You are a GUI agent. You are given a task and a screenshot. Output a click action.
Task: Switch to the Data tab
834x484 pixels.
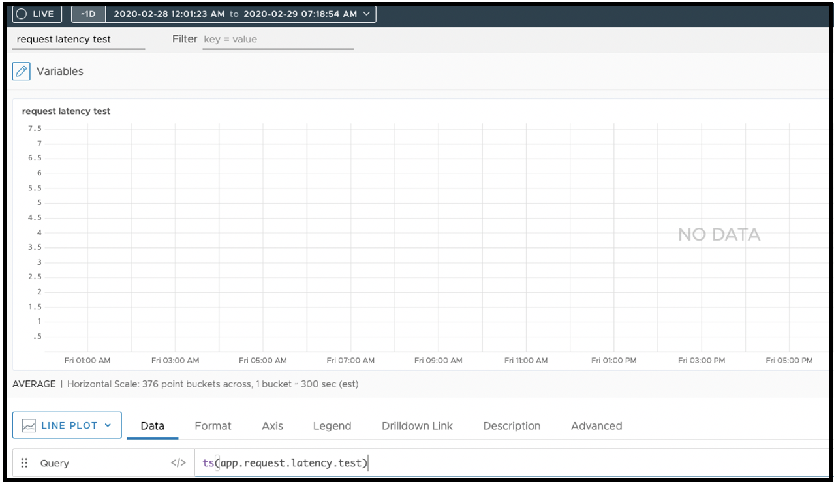[153, 426]
